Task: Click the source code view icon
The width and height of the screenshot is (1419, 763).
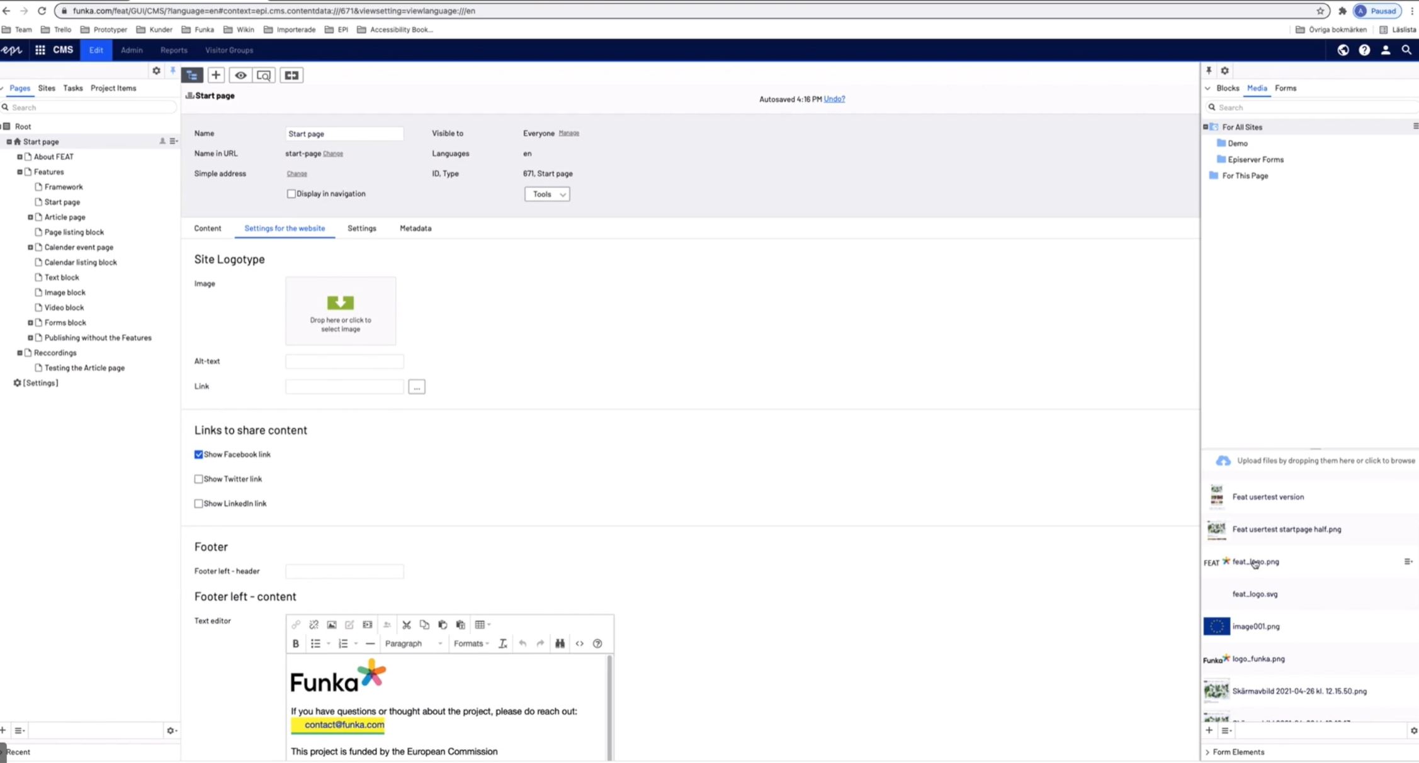Action: pyautogui.click(x=580, y=643)
